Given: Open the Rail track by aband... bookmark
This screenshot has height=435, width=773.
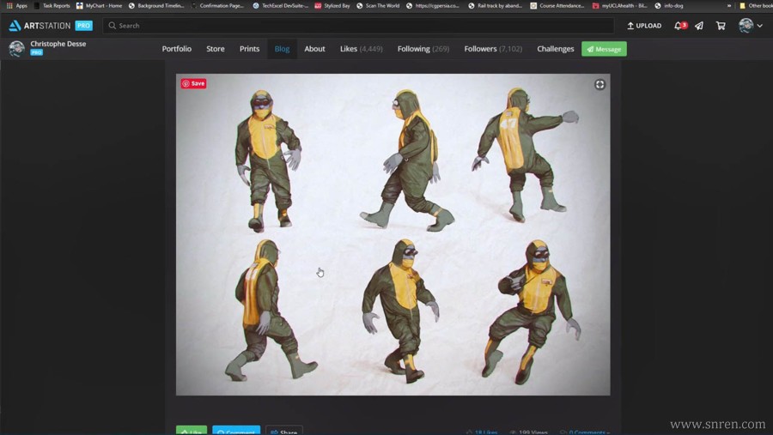Looking at the screenshot, I should pyautogui.click(x=495, y=5).
